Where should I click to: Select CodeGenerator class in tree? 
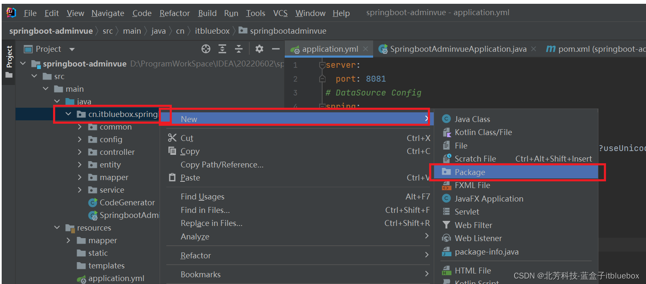(x=122, y=202)
